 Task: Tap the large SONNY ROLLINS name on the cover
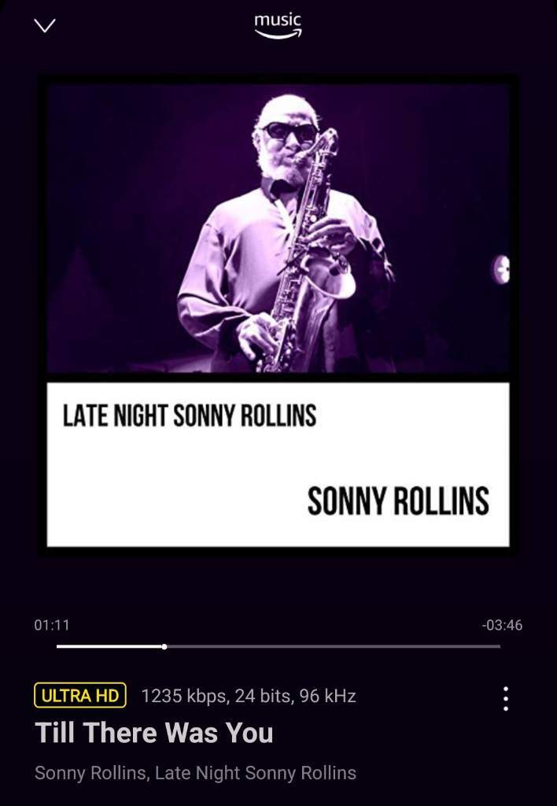point(398,501)
